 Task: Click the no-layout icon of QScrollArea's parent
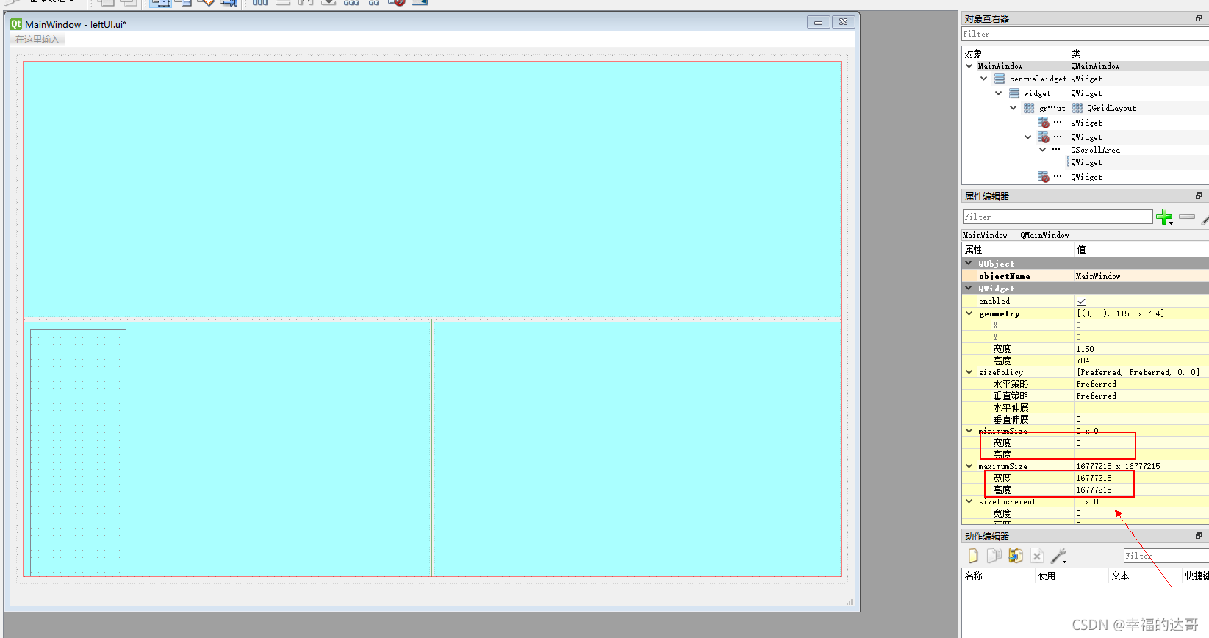1044,137
